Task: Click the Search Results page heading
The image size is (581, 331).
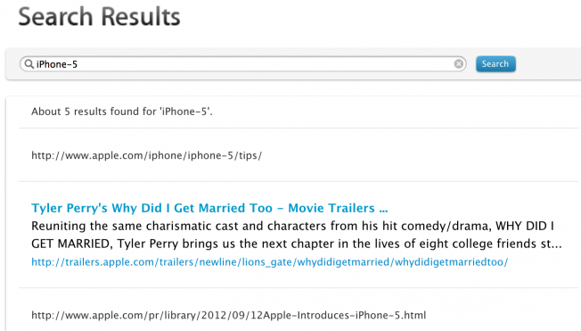Action: (x=99, y=16)
